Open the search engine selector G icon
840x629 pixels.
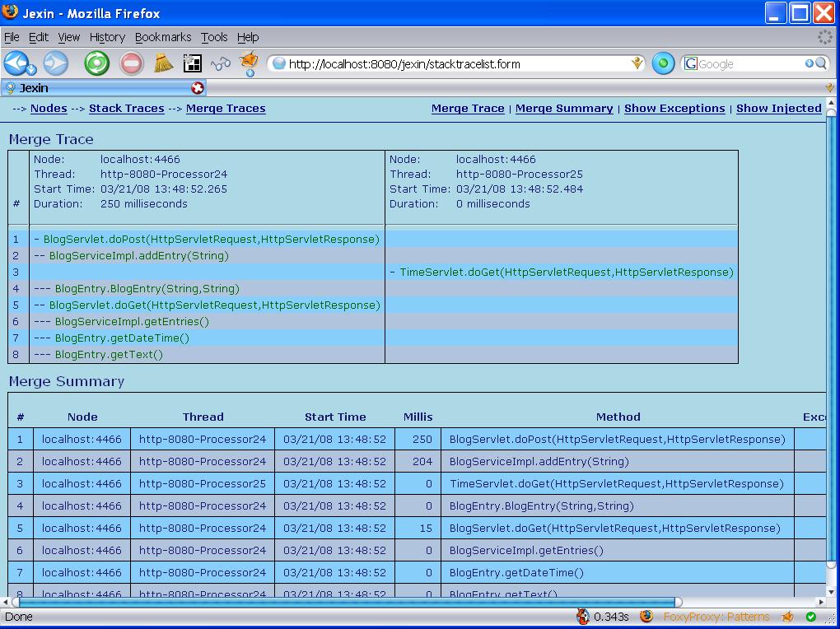691,63
